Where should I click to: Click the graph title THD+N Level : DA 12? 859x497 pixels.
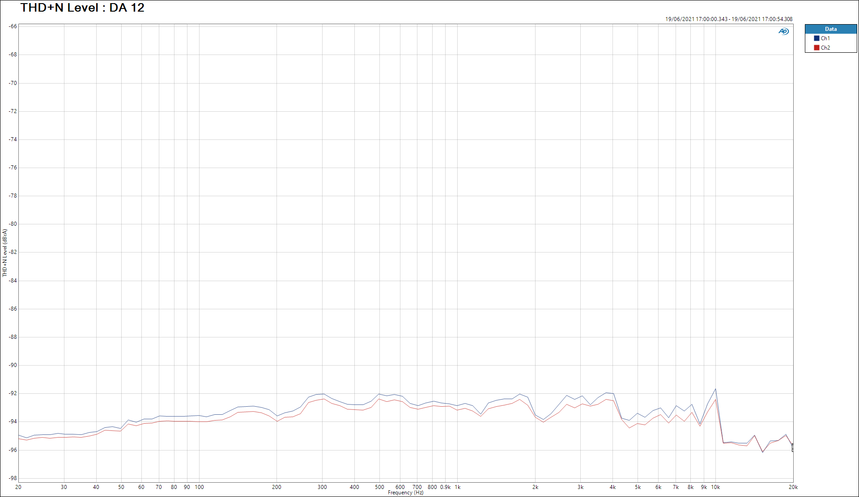coord(82,8)
